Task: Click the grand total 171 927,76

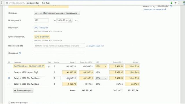Action: click(x=133, y=90)
